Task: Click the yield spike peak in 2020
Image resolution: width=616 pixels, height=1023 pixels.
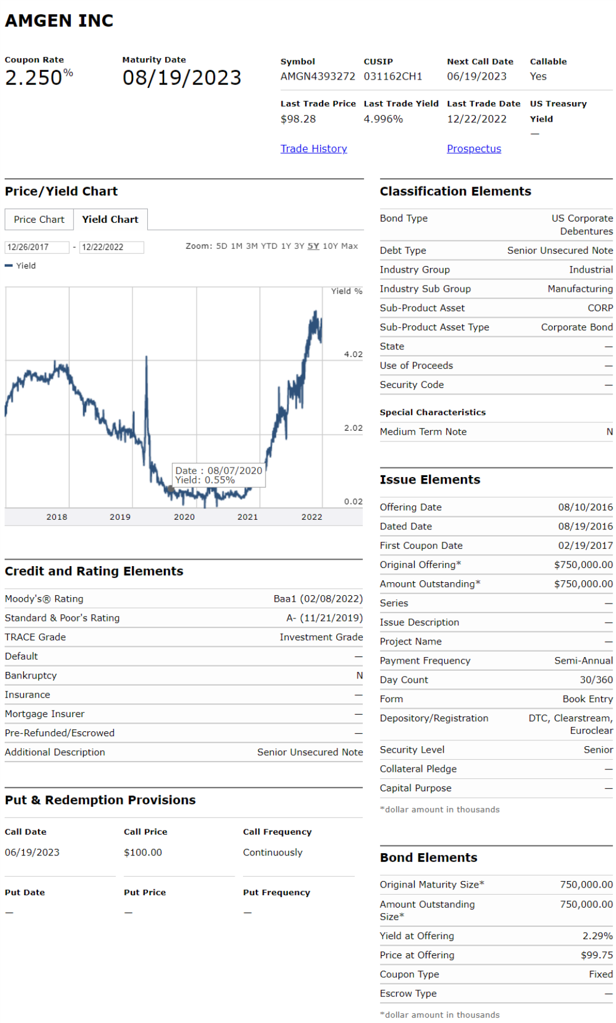Action: [x=147, y=357]
